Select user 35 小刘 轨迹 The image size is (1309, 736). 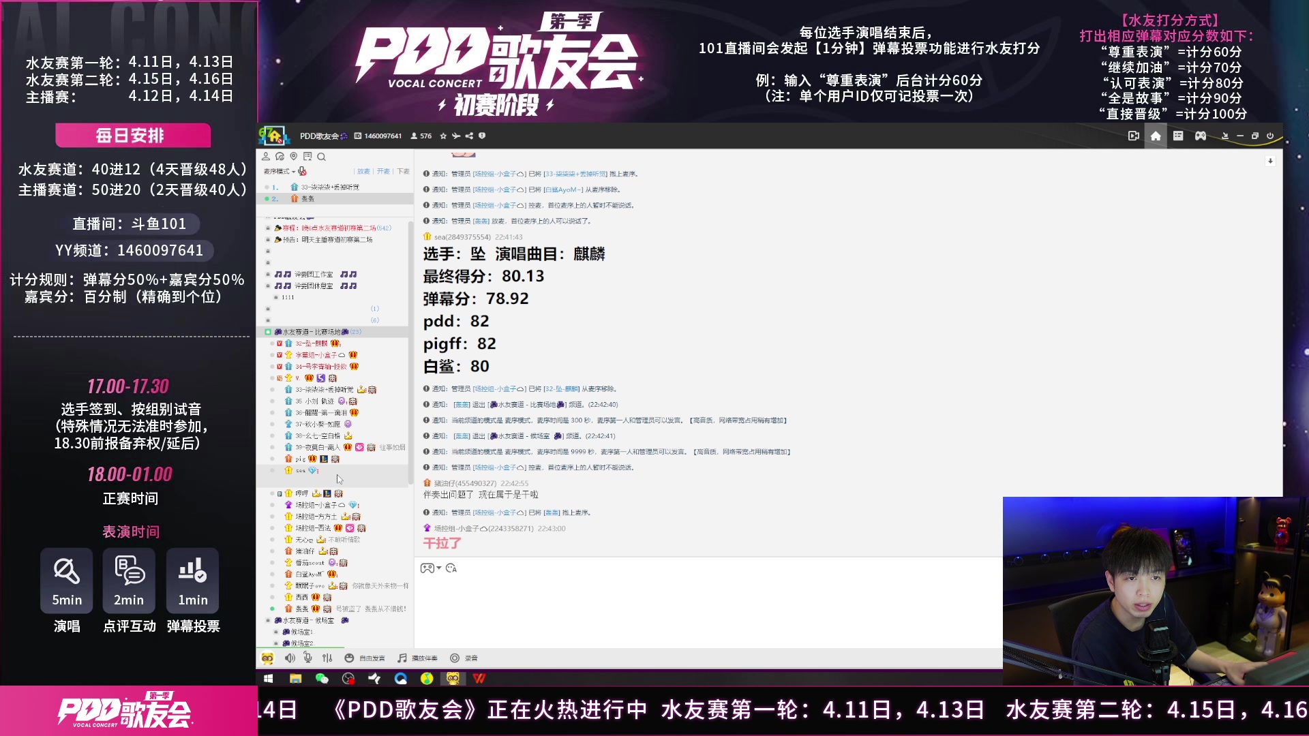(x=315, y=401)
